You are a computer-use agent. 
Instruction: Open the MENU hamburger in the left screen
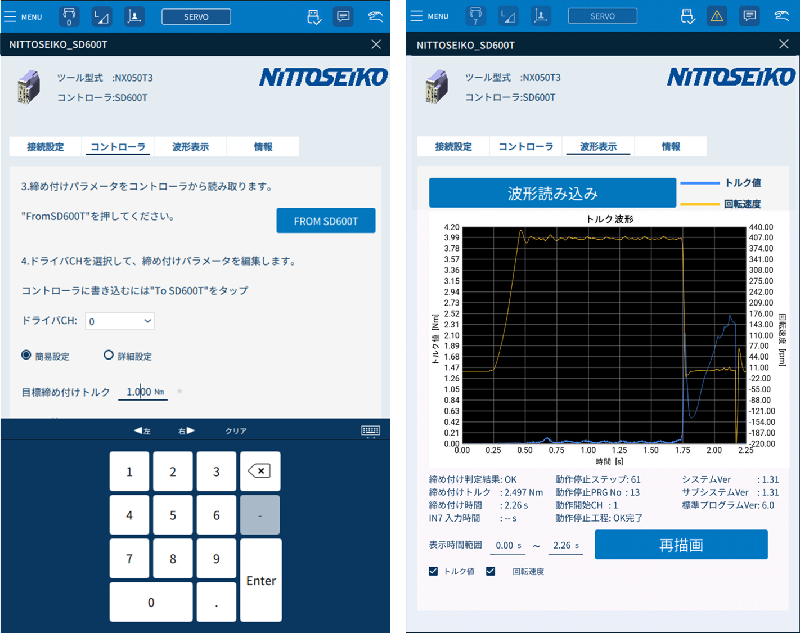[x=23, y=17]
